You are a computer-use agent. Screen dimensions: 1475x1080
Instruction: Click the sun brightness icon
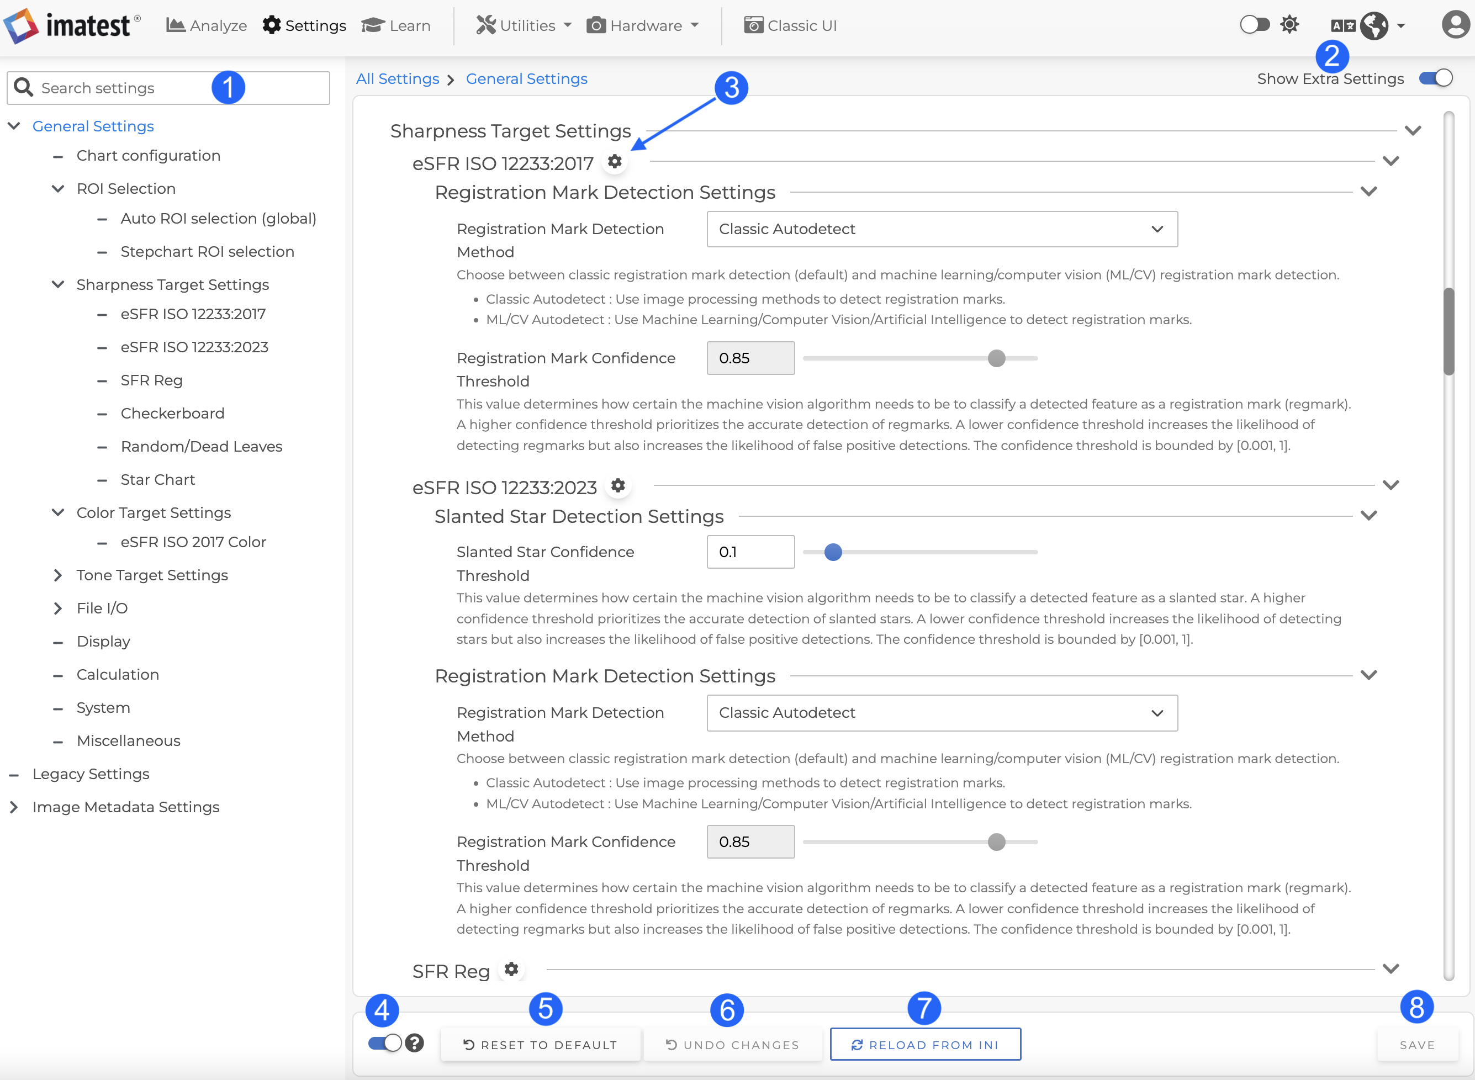click(1289, 25)
